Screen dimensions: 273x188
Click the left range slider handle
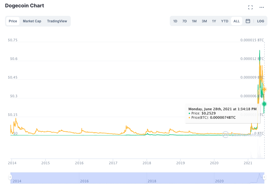10,177
